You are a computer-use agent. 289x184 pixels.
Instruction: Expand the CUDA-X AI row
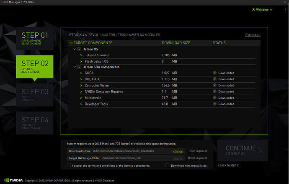[81, 79]
